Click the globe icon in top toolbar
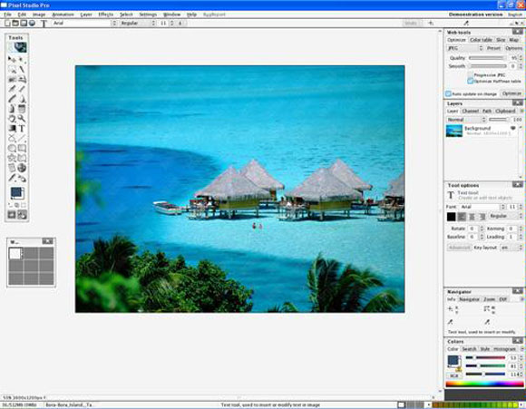Screen dimensions: 526x409 click(32, 24)
